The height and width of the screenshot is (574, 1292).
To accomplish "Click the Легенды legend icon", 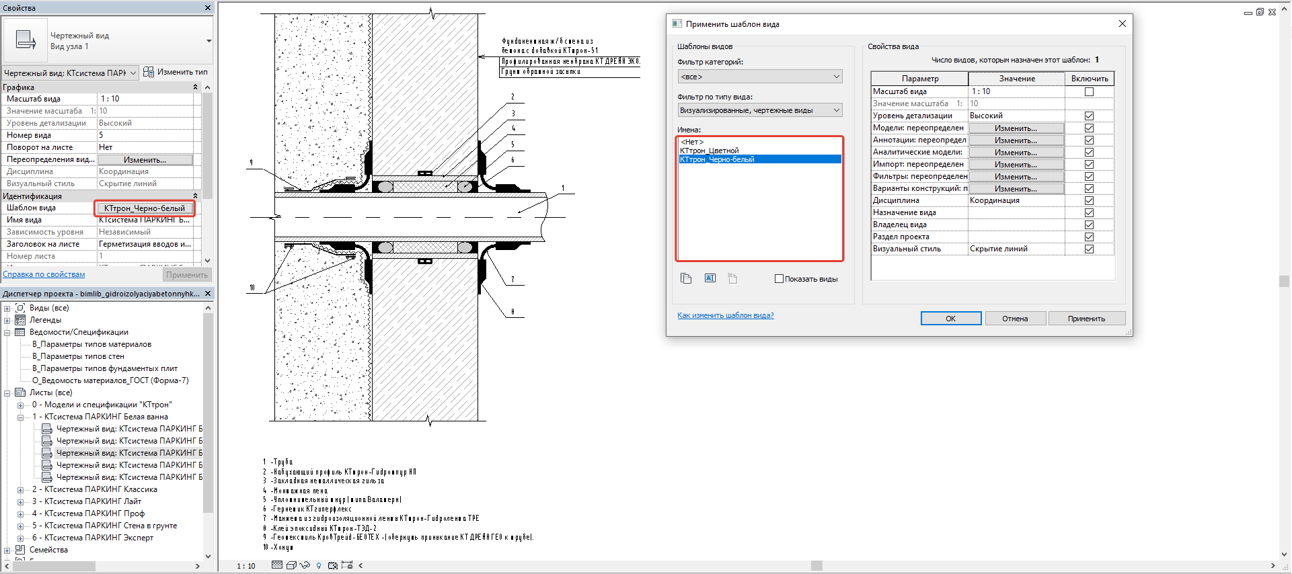I will 20,320.
